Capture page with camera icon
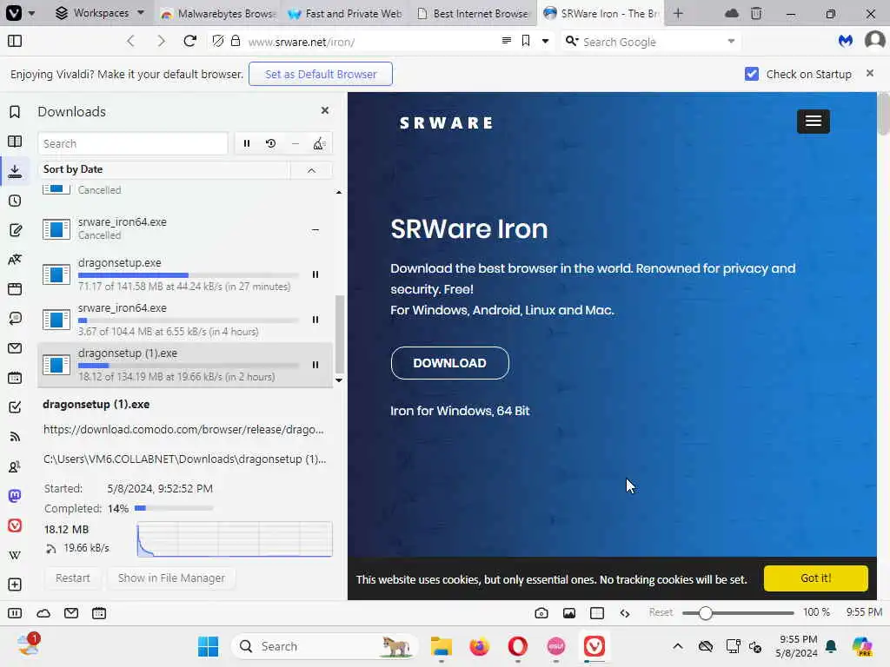Image resolution: width=890 pixels, height=667 pixels. [541, 613]
